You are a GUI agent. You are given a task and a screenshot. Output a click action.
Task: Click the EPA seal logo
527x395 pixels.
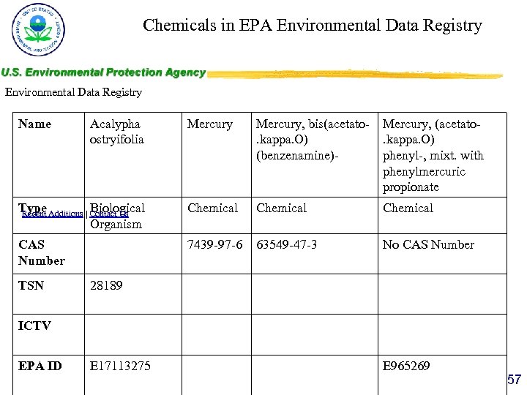[x=38, y=31]
